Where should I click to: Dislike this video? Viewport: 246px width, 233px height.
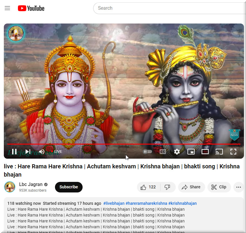[x=168, y=187]
